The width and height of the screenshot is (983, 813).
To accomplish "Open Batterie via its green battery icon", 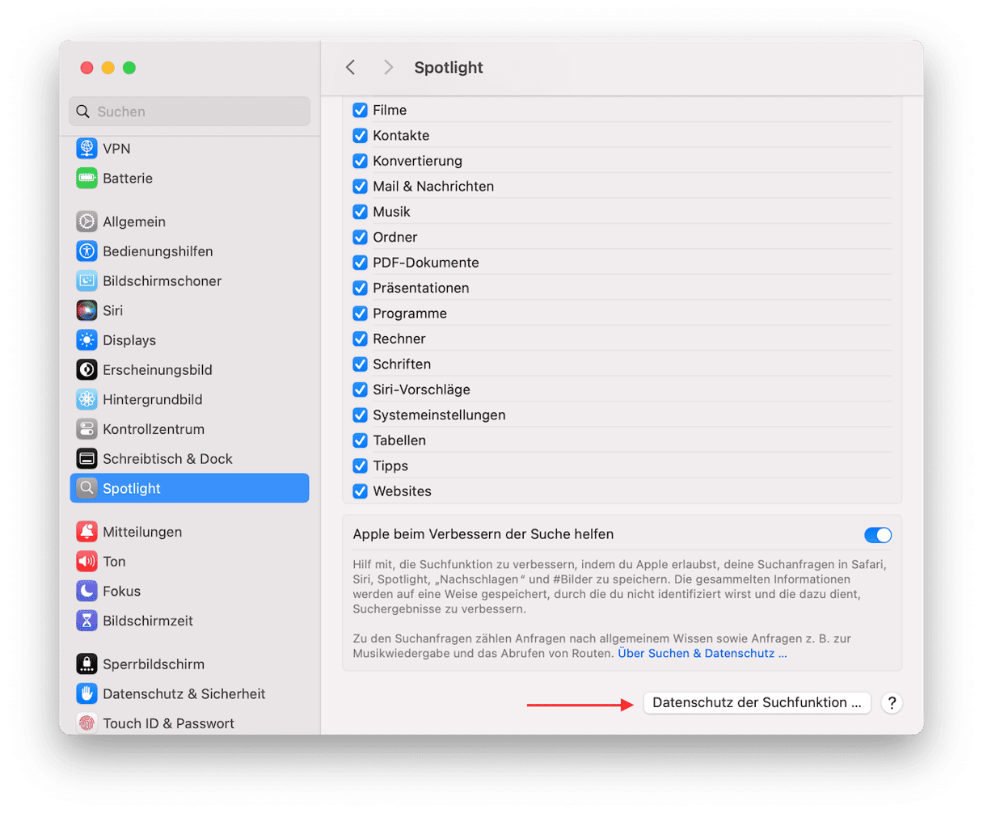I will click(86, 179).
